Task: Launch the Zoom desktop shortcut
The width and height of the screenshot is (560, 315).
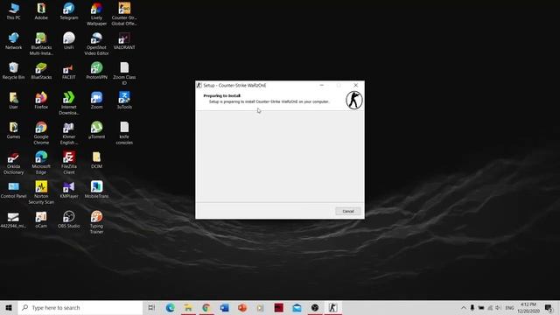Action: 96,101
